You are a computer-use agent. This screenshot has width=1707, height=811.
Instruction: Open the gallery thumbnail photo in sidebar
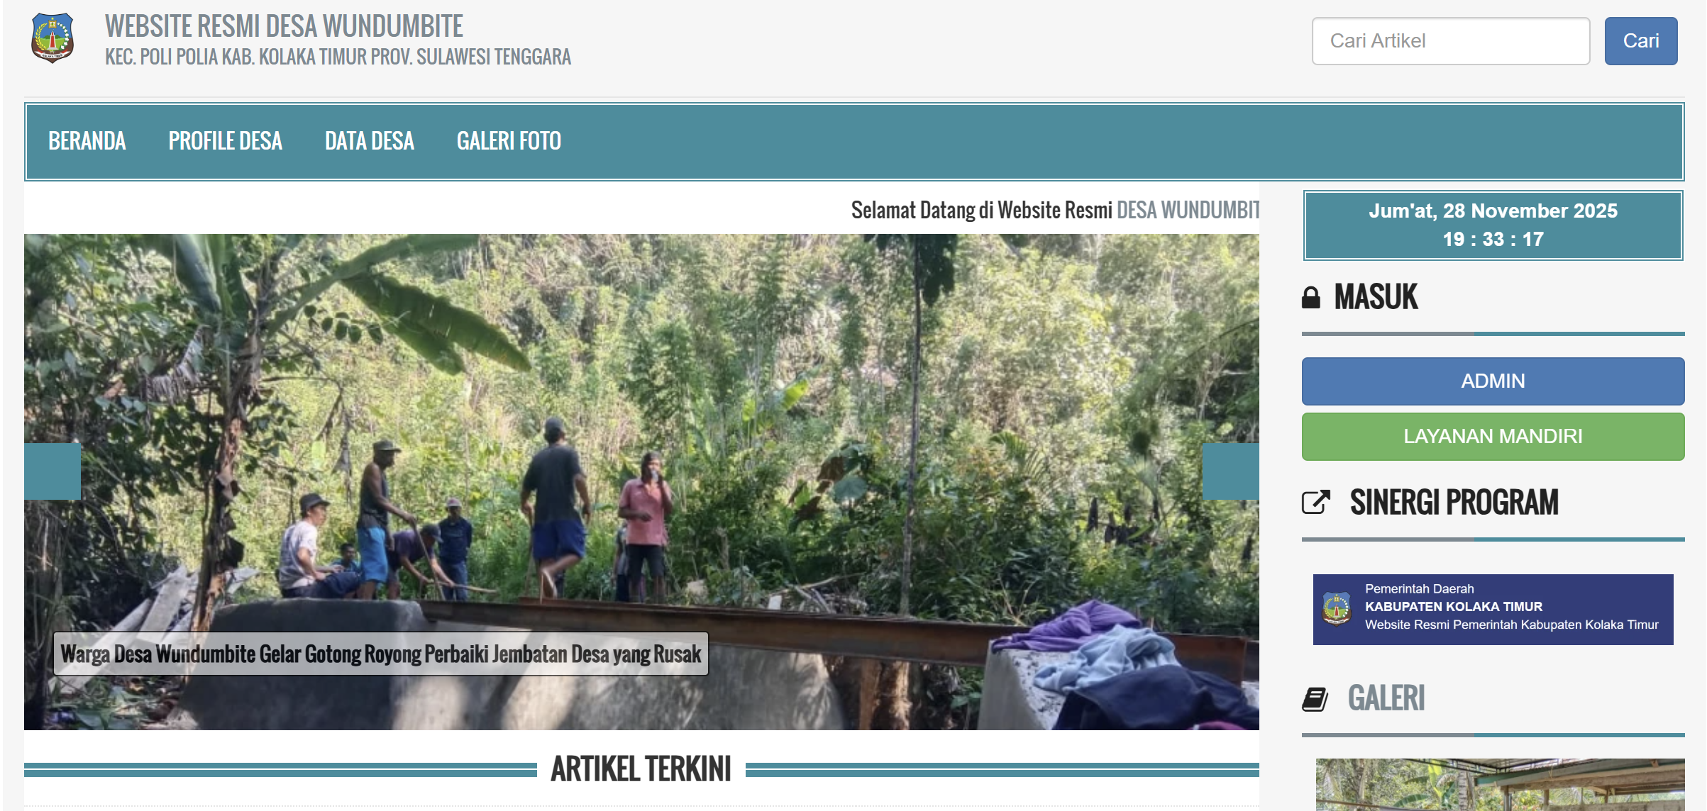point(1500,785)
